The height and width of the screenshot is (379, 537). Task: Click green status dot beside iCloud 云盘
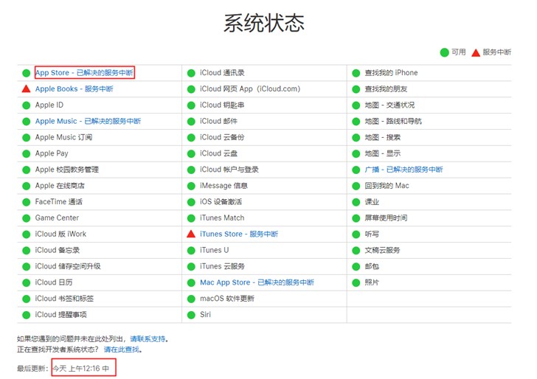tap(191, 153)
